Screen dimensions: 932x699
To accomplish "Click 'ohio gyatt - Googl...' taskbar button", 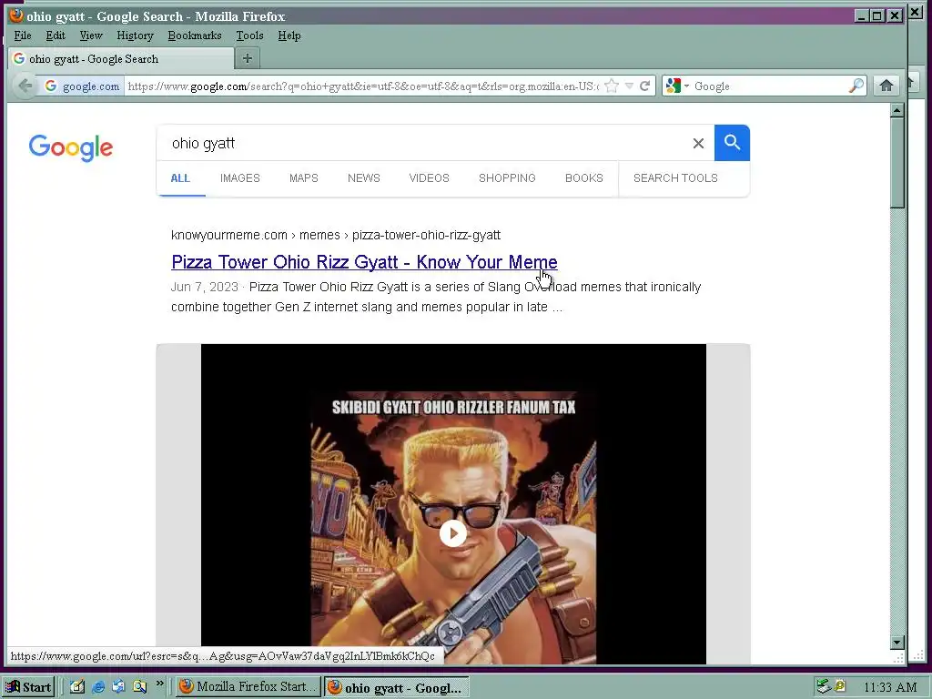I will point(396,687).
